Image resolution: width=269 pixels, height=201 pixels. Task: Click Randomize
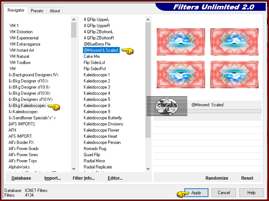[217, 178]
